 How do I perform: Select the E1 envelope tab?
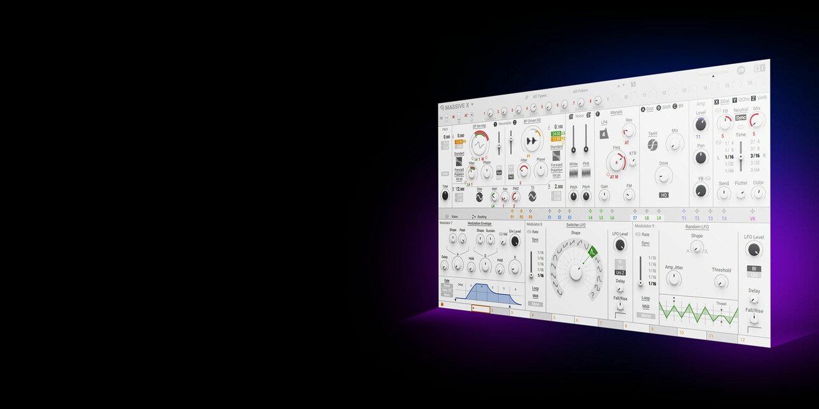coord(550,217)
